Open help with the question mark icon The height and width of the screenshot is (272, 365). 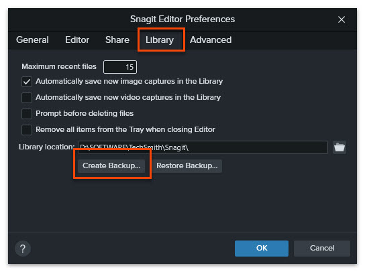click(23, 249)
